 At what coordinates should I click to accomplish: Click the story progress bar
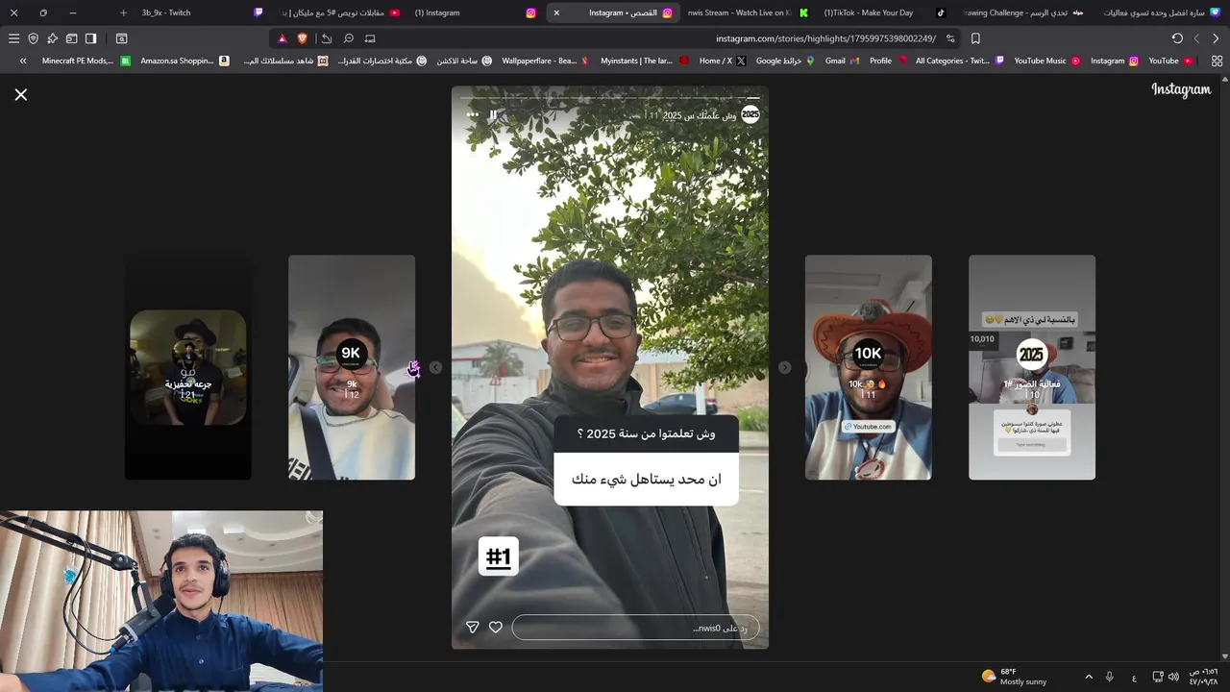pos(609,97)
